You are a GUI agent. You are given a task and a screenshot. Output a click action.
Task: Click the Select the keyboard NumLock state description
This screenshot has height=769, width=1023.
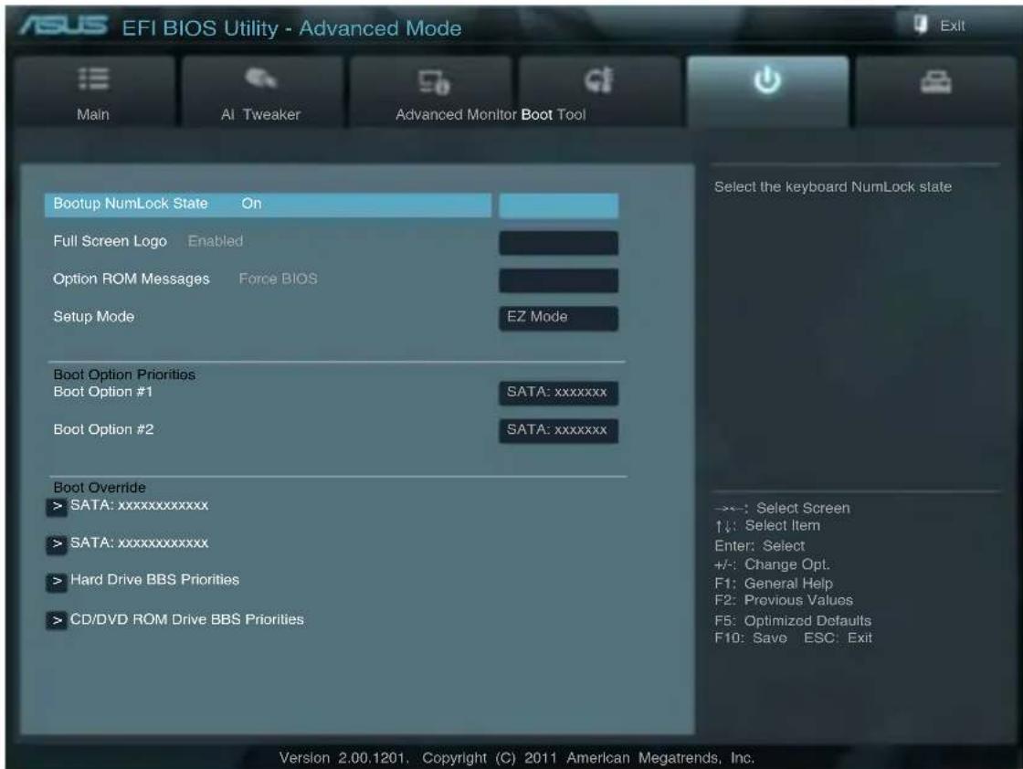coord(832,187)
